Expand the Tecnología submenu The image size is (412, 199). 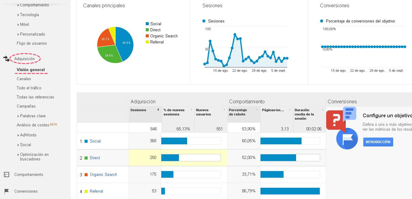coord(29,15)
